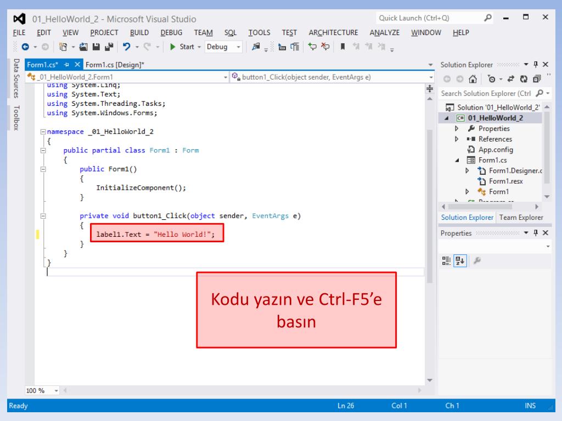Click the Categorized view icon in Properties
Screen dimensions: 562x421
[446, 260]
